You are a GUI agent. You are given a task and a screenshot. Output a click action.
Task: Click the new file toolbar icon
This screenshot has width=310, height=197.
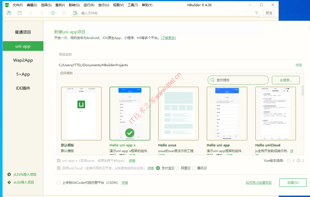coord(9,13)
